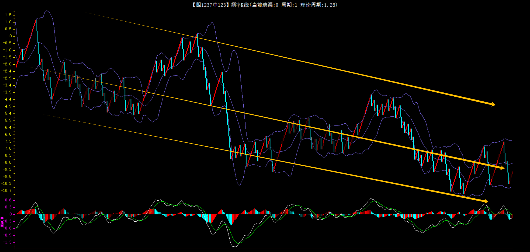Click the 当前遗漏:0 value in the title

(x=265, y=5)
